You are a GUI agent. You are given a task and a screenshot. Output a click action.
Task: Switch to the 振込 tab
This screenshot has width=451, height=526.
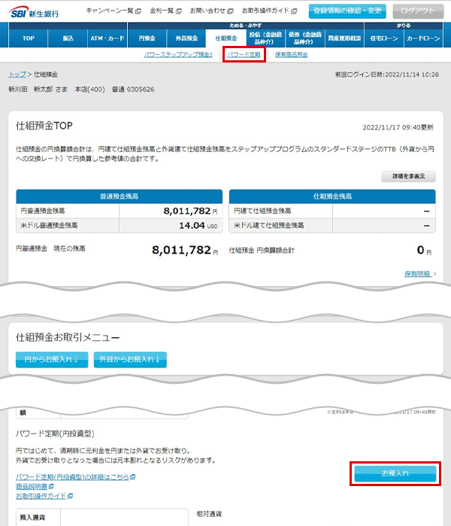[68, 37]
